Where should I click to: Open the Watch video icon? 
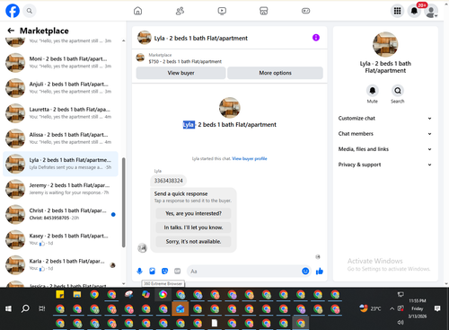(222, 11)
